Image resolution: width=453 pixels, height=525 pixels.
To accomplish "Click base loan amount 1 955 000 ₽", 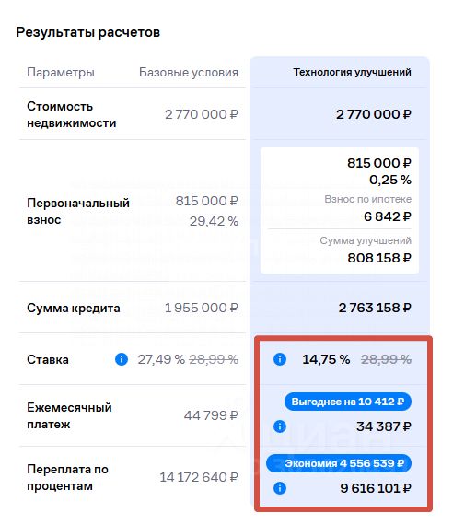I will pos(202,308).
